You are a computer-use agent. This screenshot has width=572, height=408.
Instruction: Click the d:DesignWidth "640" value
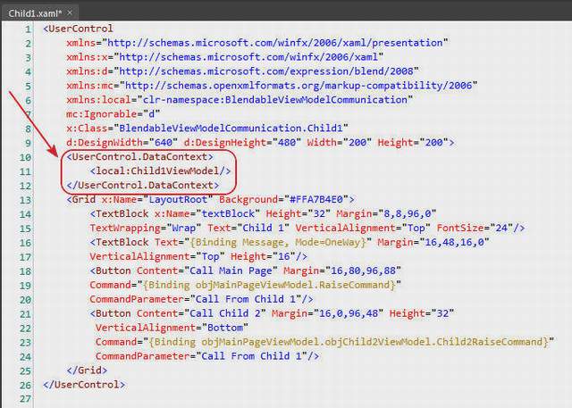pyautogui.click(x=163, y=142)
